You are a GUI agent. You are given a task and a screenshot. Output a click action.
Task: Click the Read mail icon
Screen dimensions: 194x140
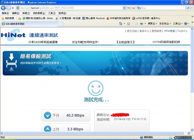pos(136,24)
